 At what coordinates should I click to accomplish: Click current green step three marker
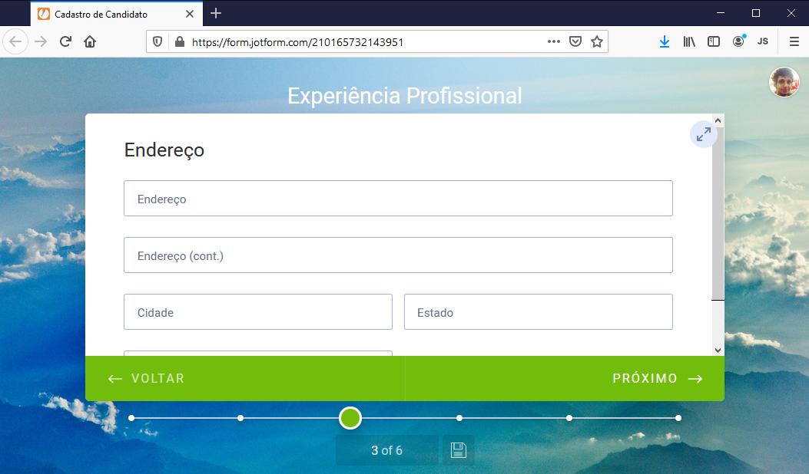tap(350, 418)
